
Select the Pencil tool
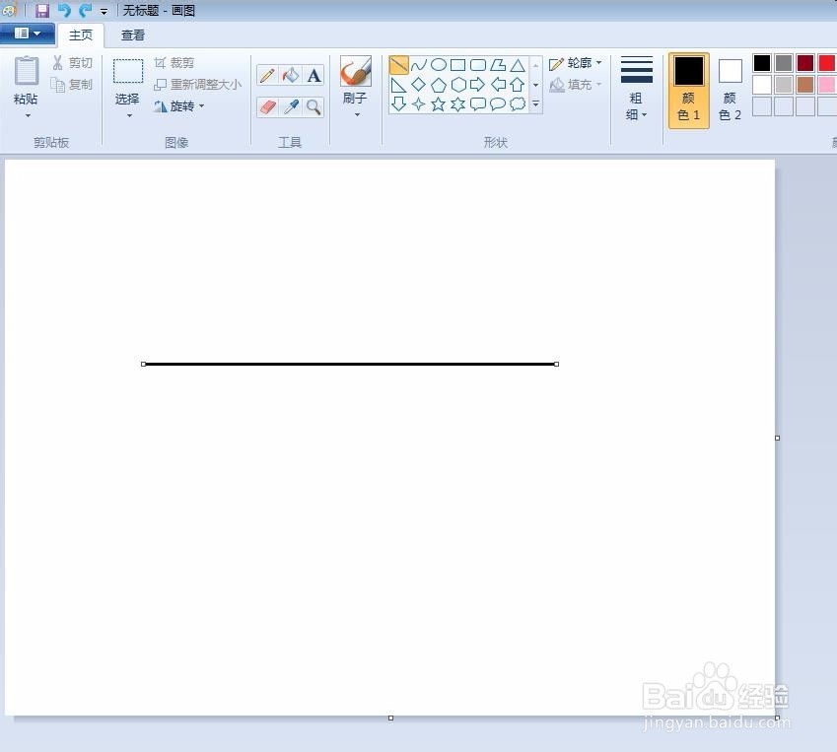tap(267, 75)
